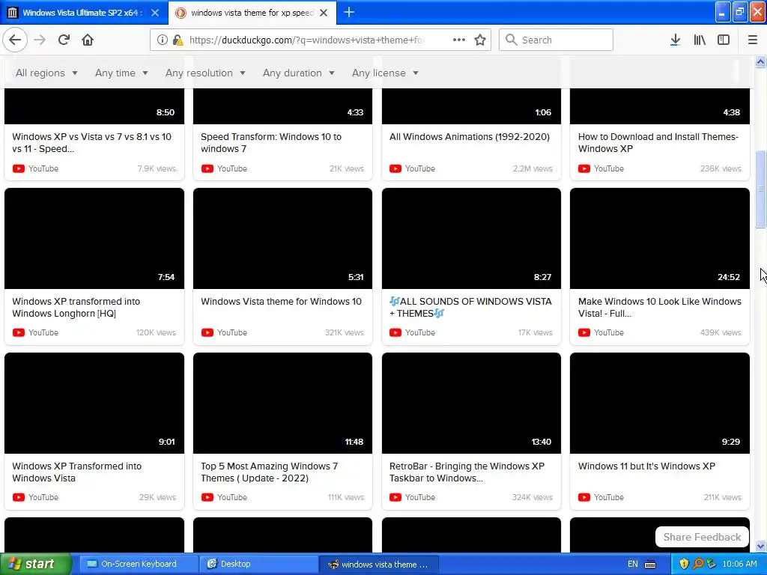Click the 7:54 Windows Longhorn video thumbnail

pyautogui.click(x=94, y=239)
